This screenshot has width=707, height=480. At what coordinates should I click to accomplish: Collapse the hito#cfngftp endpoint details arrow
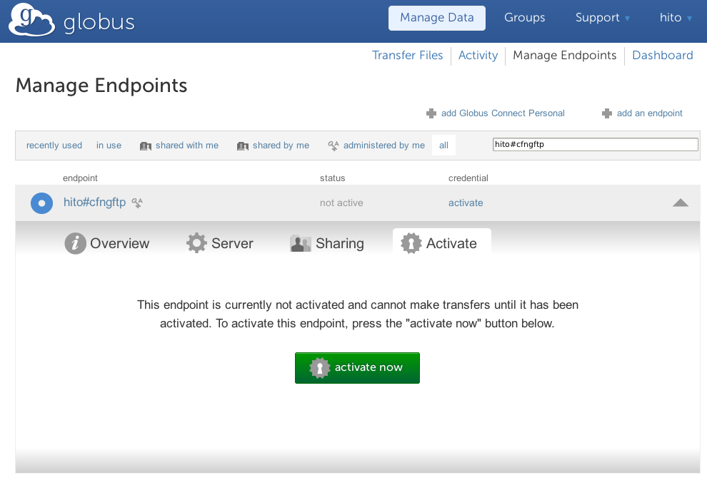pyautogui.click(x=681, y=203)
